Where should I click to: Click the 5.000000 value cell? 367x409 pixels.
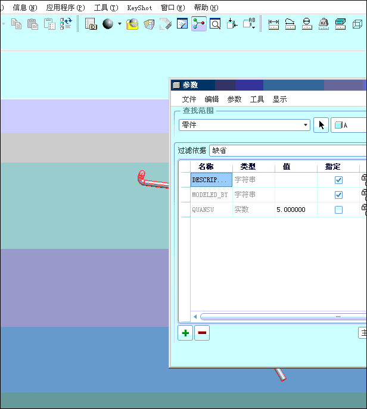click(296, 210)
